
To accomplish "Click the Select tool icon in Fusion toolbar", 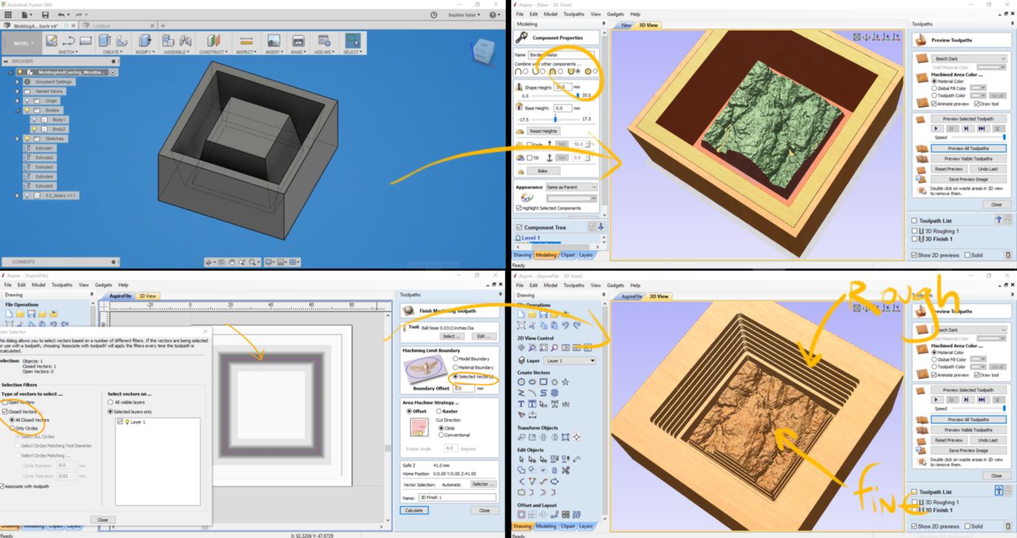I will [x=353, y=41].
